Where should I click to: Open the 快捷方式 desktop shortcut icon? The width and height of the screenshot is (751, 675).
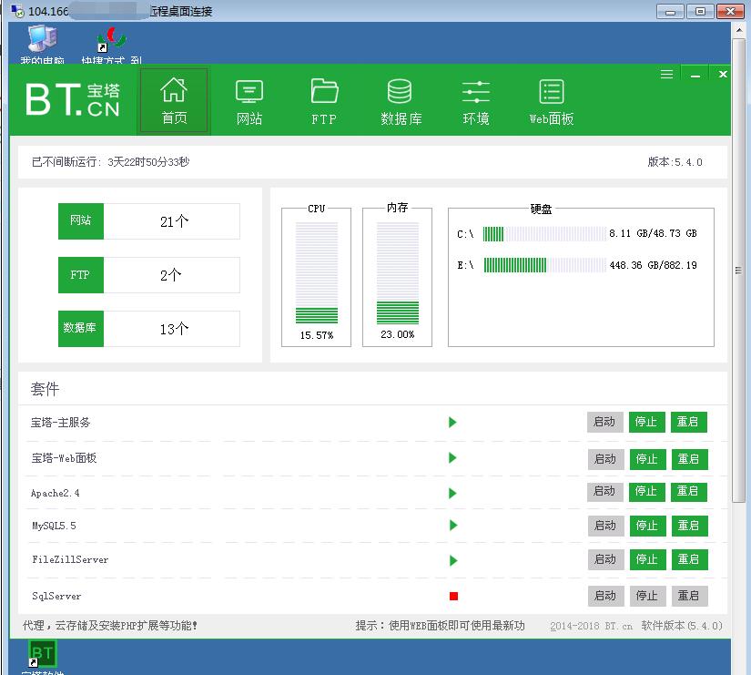point(111,45)
